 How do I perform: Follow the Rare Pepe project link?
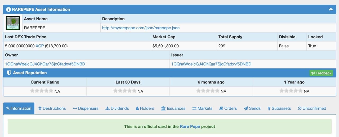pyautogui.click(x=190, y=126)
